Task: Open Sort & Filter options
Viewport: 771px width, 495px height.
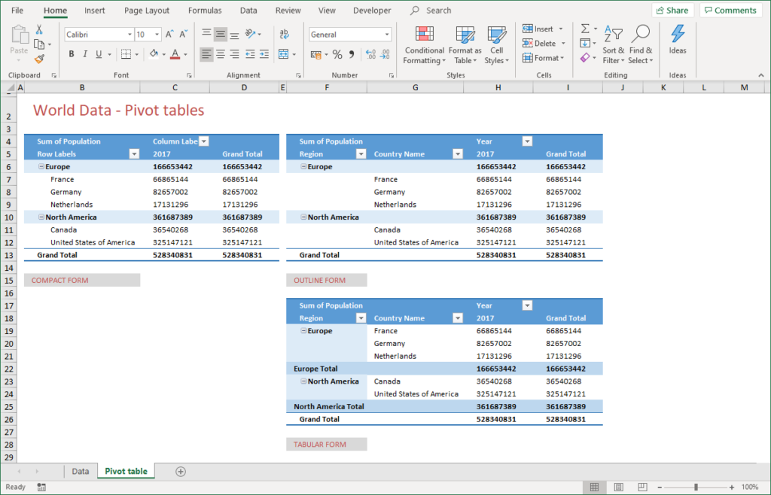Action: point(614,44)
